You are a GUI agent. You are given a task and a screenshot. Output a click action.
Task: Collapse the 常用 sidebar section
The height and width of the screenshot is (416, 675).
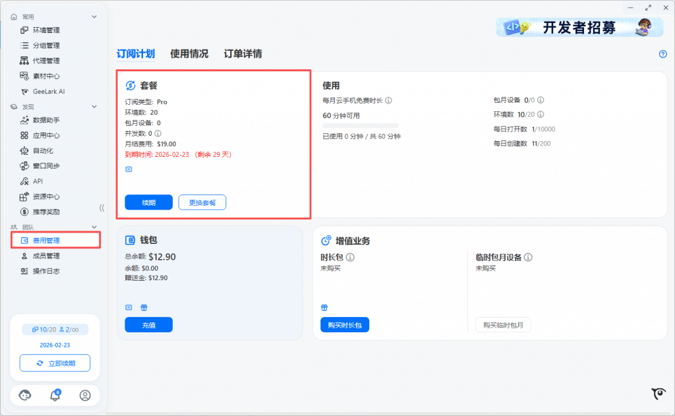pyautogui.click(x=94, y=16)
